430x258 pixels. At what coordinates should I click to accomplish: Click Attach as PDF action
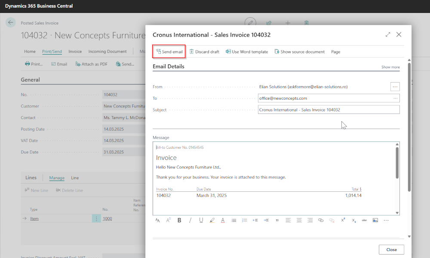91,64
